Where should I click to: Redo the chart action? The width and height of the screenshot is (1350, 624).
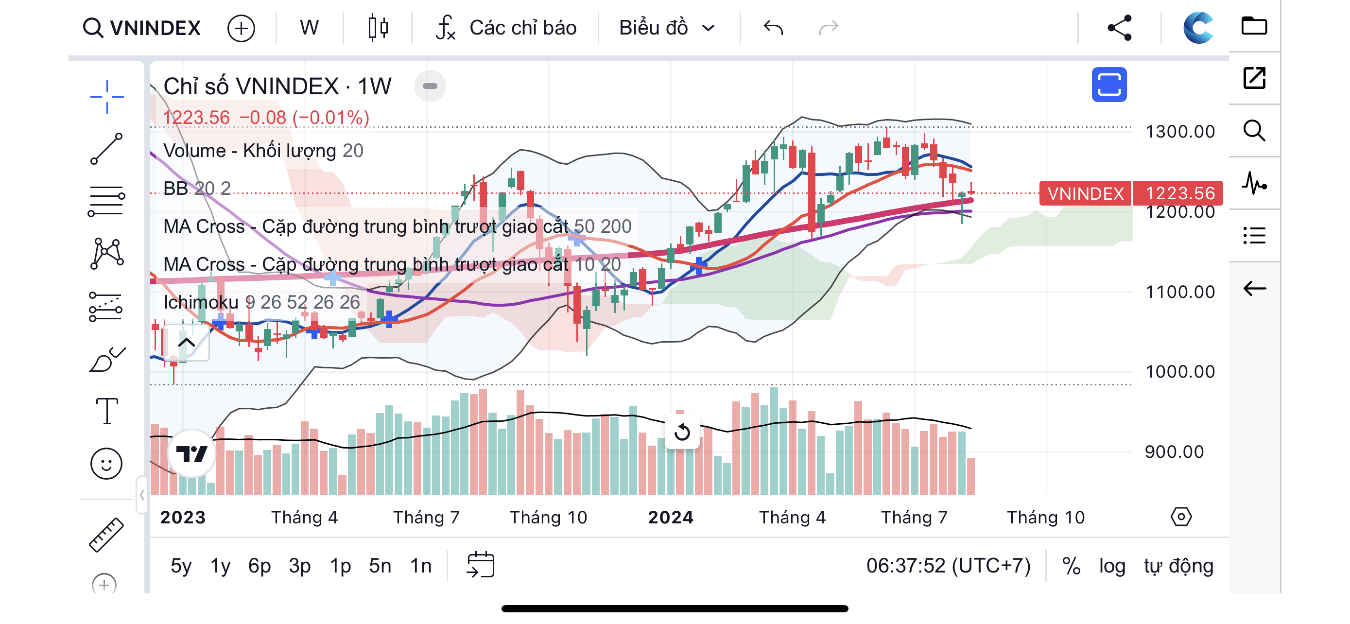[x=829, y=27]
